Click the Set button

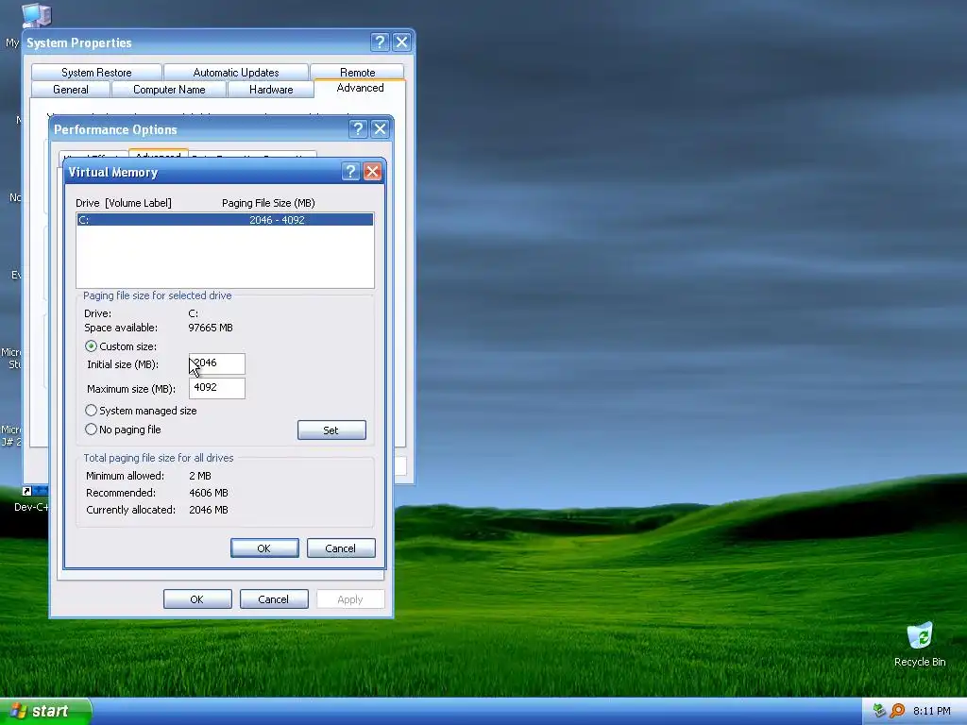pyautogui.click(x=331, y=430)
